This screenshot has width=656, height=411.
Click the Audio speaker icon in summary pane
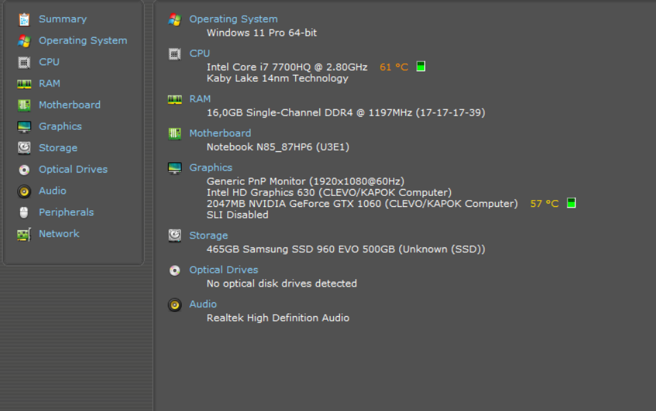coord(174,304)
